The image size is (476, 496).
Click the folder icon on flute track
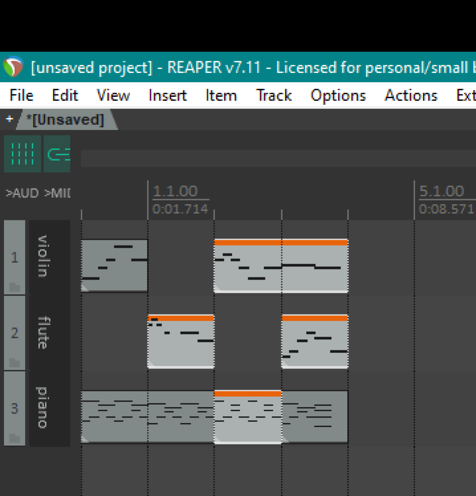coord(15,363)
